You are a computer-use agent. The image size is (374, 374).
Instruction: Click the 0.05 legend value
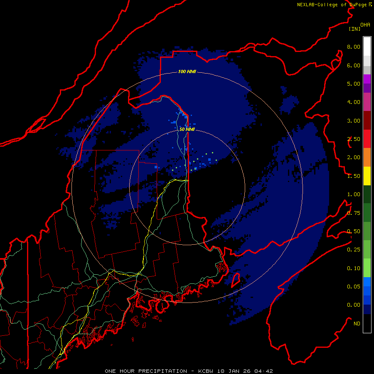click(x=354, y=287)
